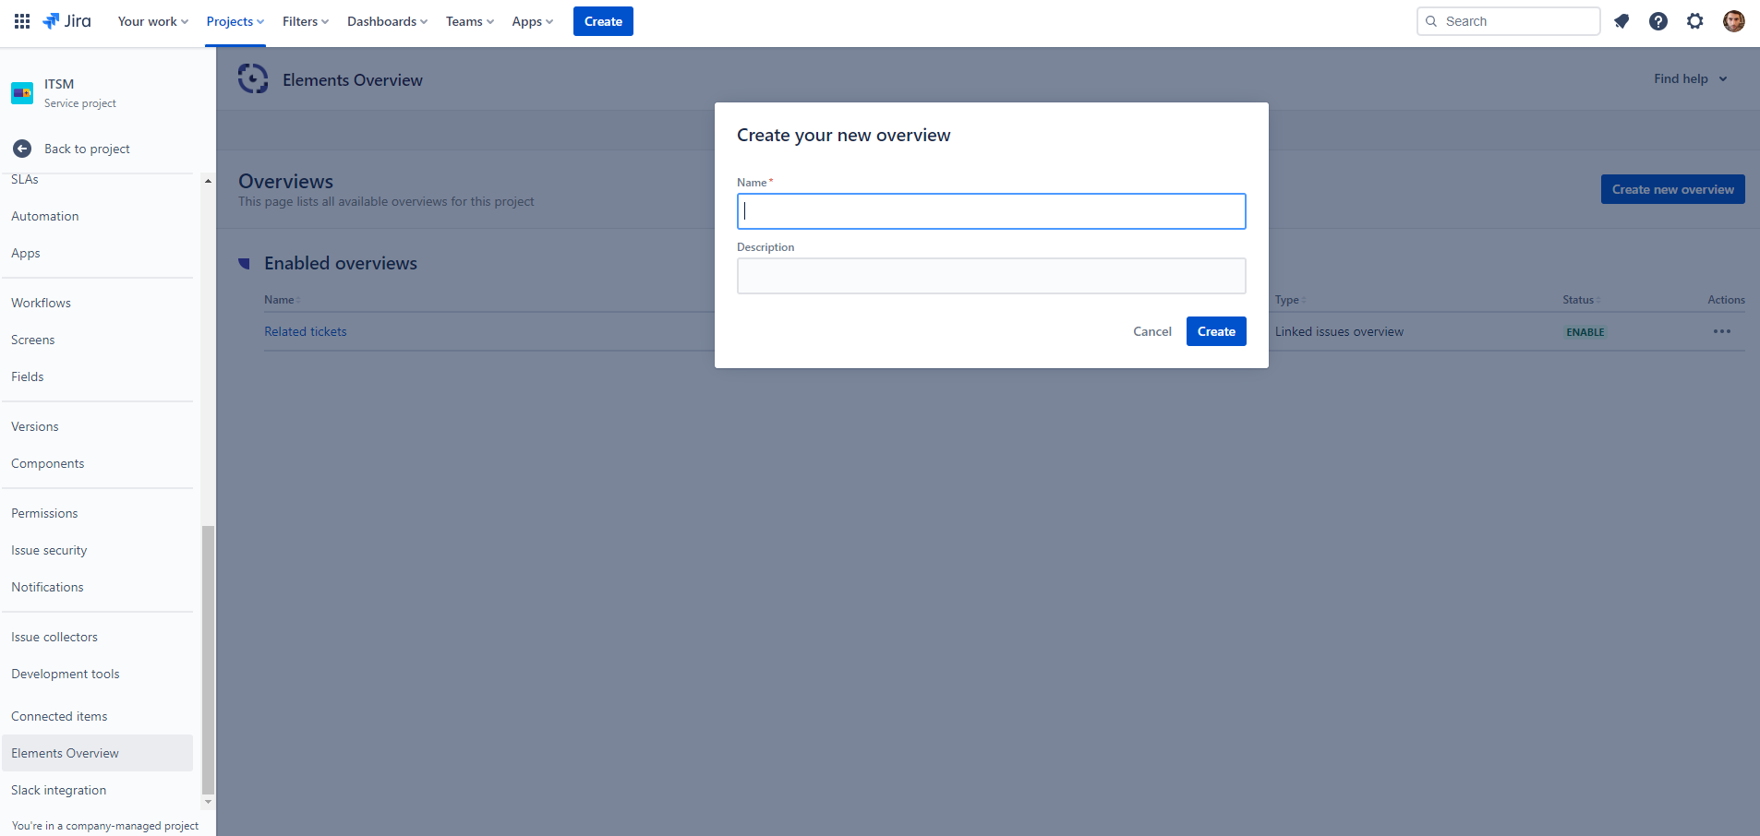This screenshot has height=836, width=1760.
Task: Expand the Find help dropdown
Action: tap(1690, 79)
